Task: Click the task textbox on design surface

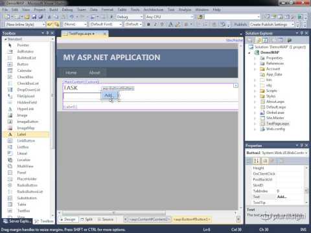Action: [x=82, y=96]
